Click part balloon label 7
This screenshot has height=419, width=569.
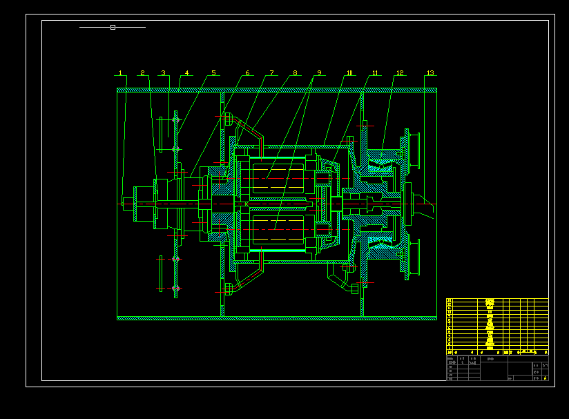pos(272,73)
